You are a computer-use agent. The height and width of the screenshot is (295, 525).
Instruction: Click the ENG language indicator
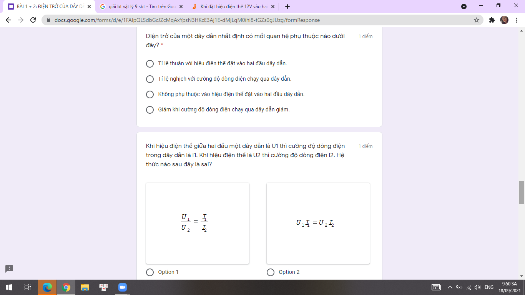[489, 287]
